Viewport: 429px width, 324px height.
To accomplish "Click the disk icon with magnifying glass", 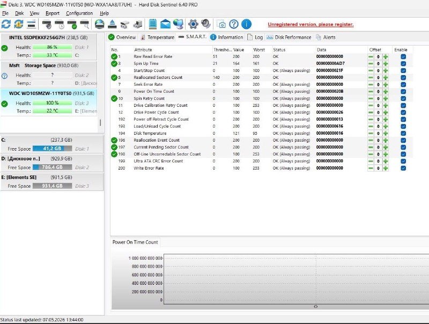I will pos(85,24).
